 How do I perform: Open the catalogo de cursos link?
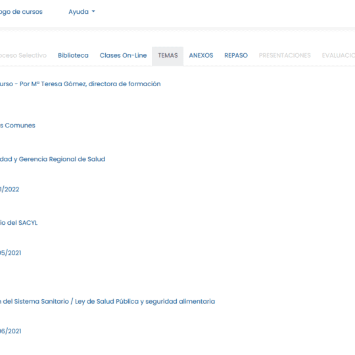21,12
